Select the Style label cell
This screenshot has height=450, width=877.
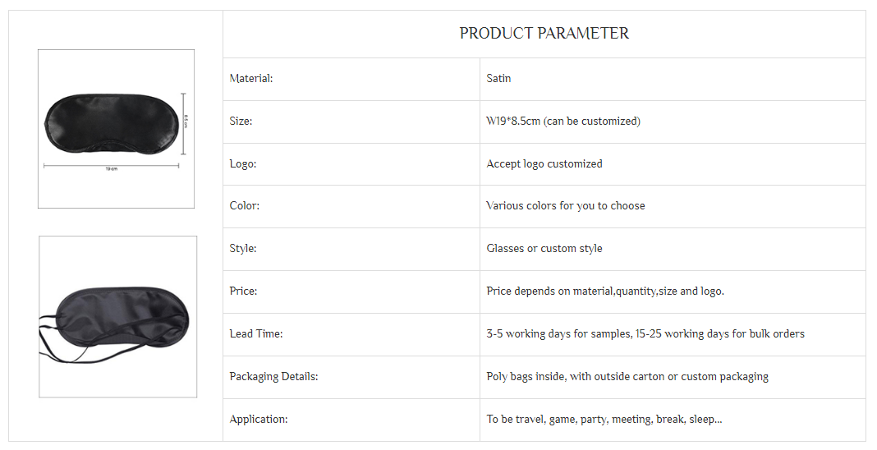click(x=243, y=249)
